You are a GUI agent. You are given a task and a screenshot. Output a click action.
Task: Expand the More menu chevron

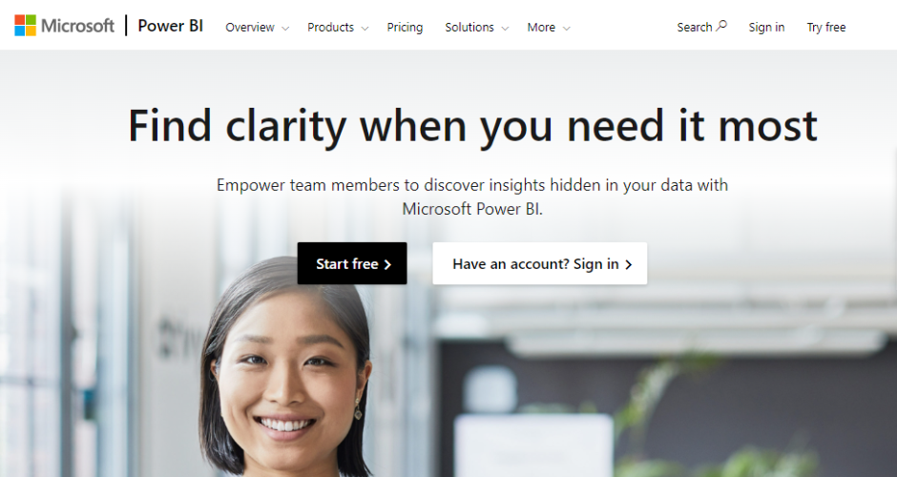[x=566, y=28]
